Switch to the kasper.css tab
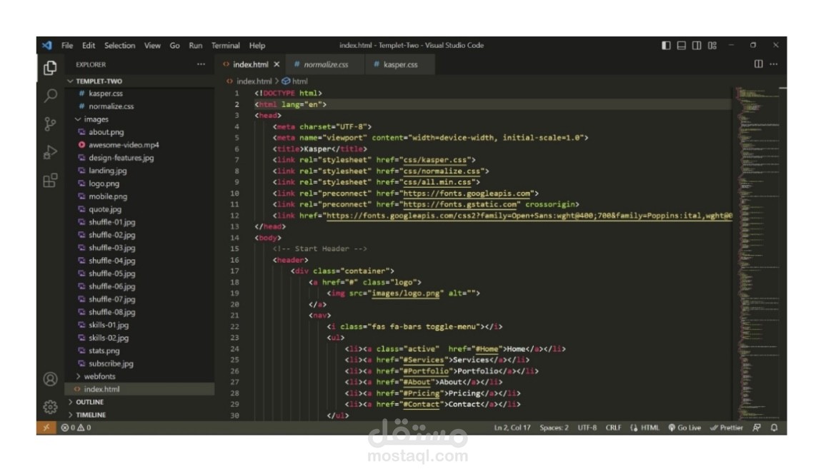Screen dimensions: 836x474 click(400, 64)
